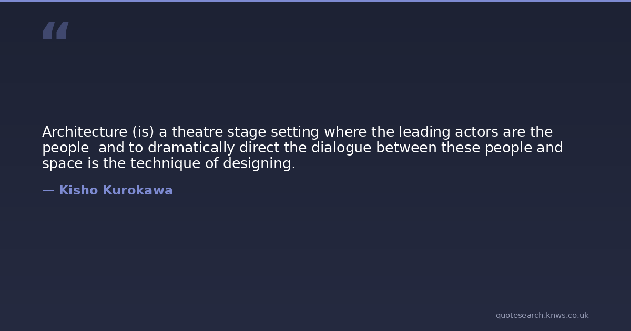Image resolution: width=631 pixels, height=331 pixels.
Task: Click the word "stage" in the first line
Action: tap(247, 132)
